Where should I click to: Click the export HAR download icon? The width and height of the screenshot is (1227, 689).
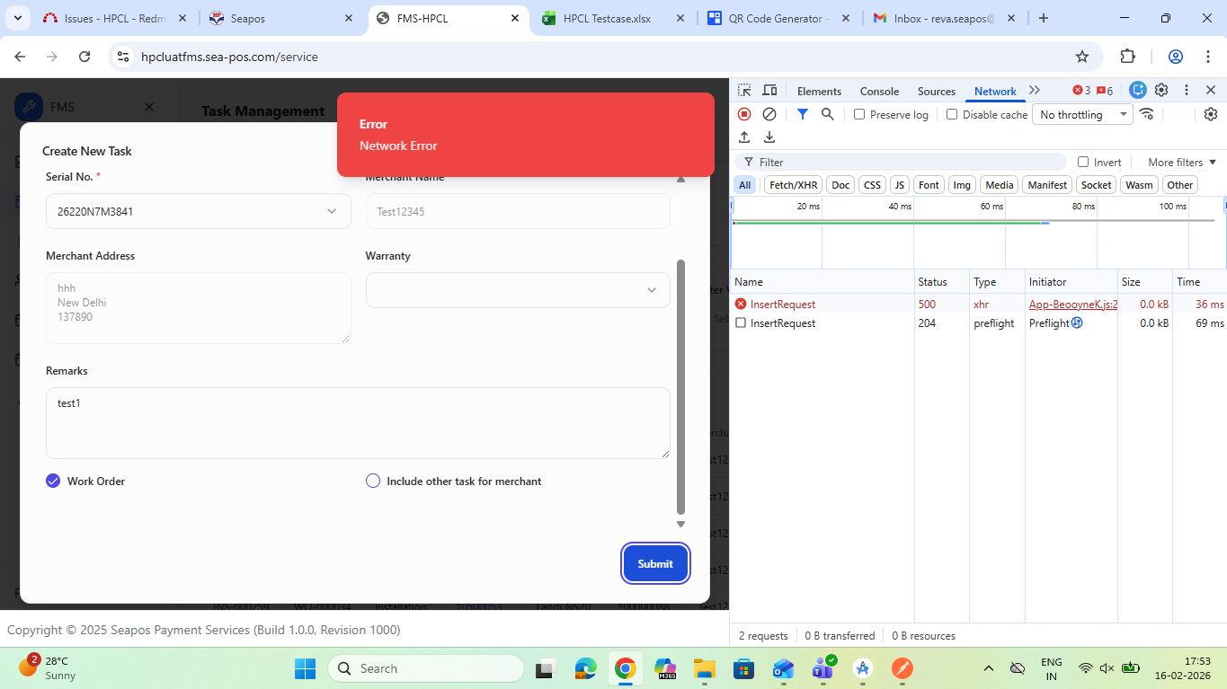tap(769, 137)
